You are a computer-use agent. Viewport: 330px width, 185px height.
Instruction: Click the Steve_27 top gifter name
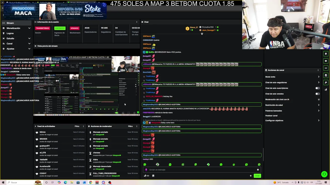[x=194, y=27]
